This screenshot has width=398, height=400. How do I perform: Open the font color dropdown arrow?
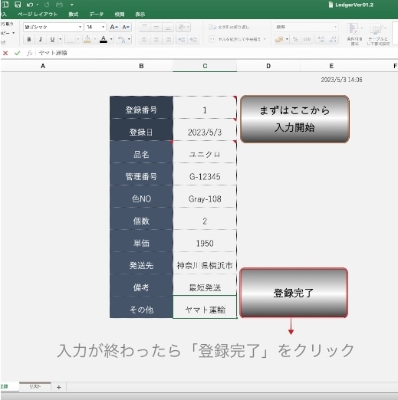coord(111,39)
